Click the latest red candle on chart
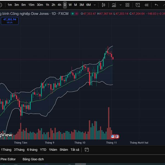 click(113, 58)
